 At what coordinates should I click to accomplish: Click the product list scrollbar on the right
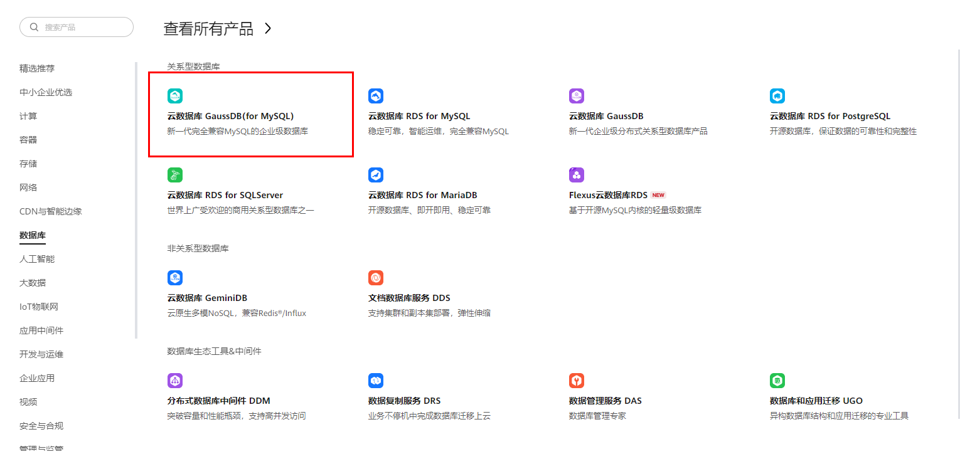click(958, 233)
